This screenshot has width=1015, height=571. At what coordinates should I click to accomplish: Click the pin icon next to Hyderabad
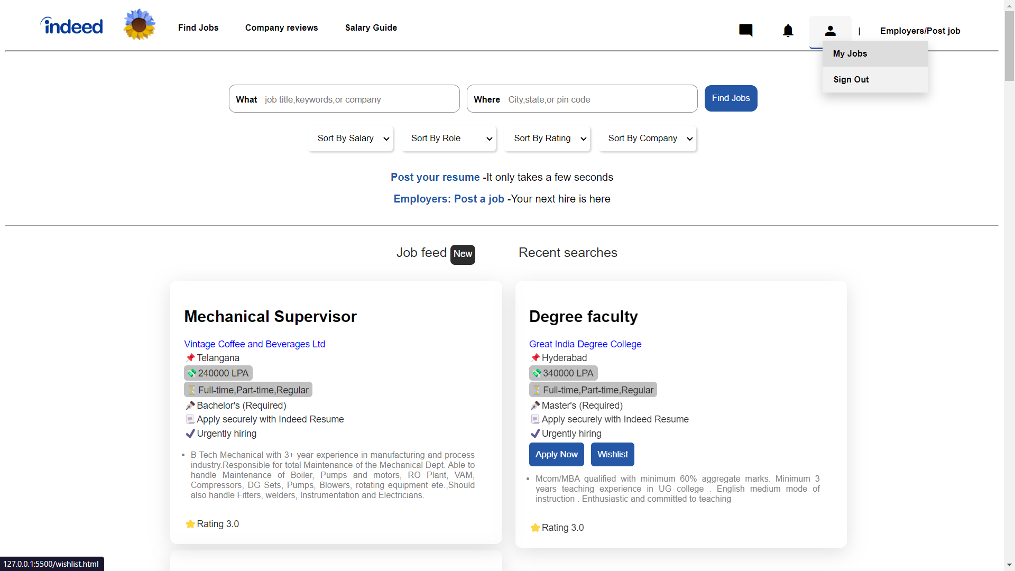click(535, 358)
